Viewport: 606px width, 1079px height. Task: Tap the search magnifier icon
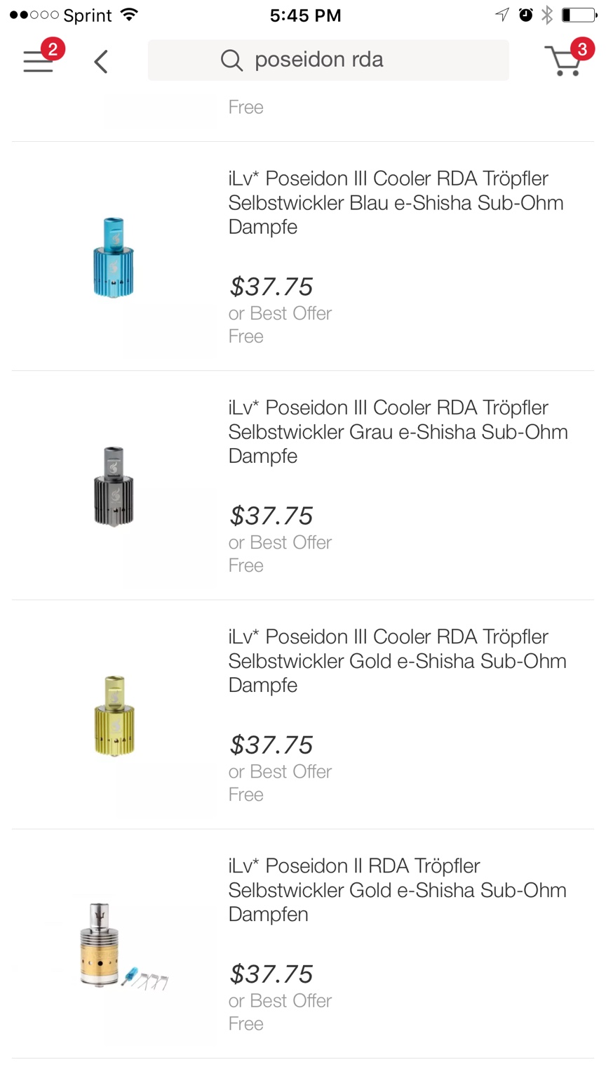[231, 60]
